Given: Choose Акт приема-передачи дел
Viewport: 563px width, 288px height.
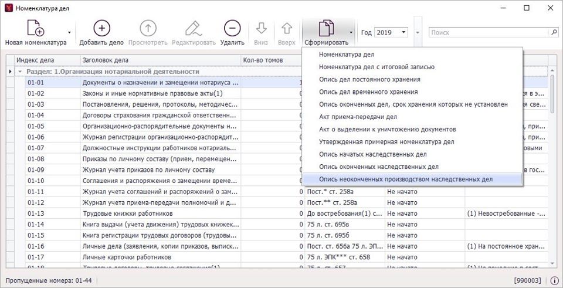Looking at the screenshot, I should click(x=412, y=117).
